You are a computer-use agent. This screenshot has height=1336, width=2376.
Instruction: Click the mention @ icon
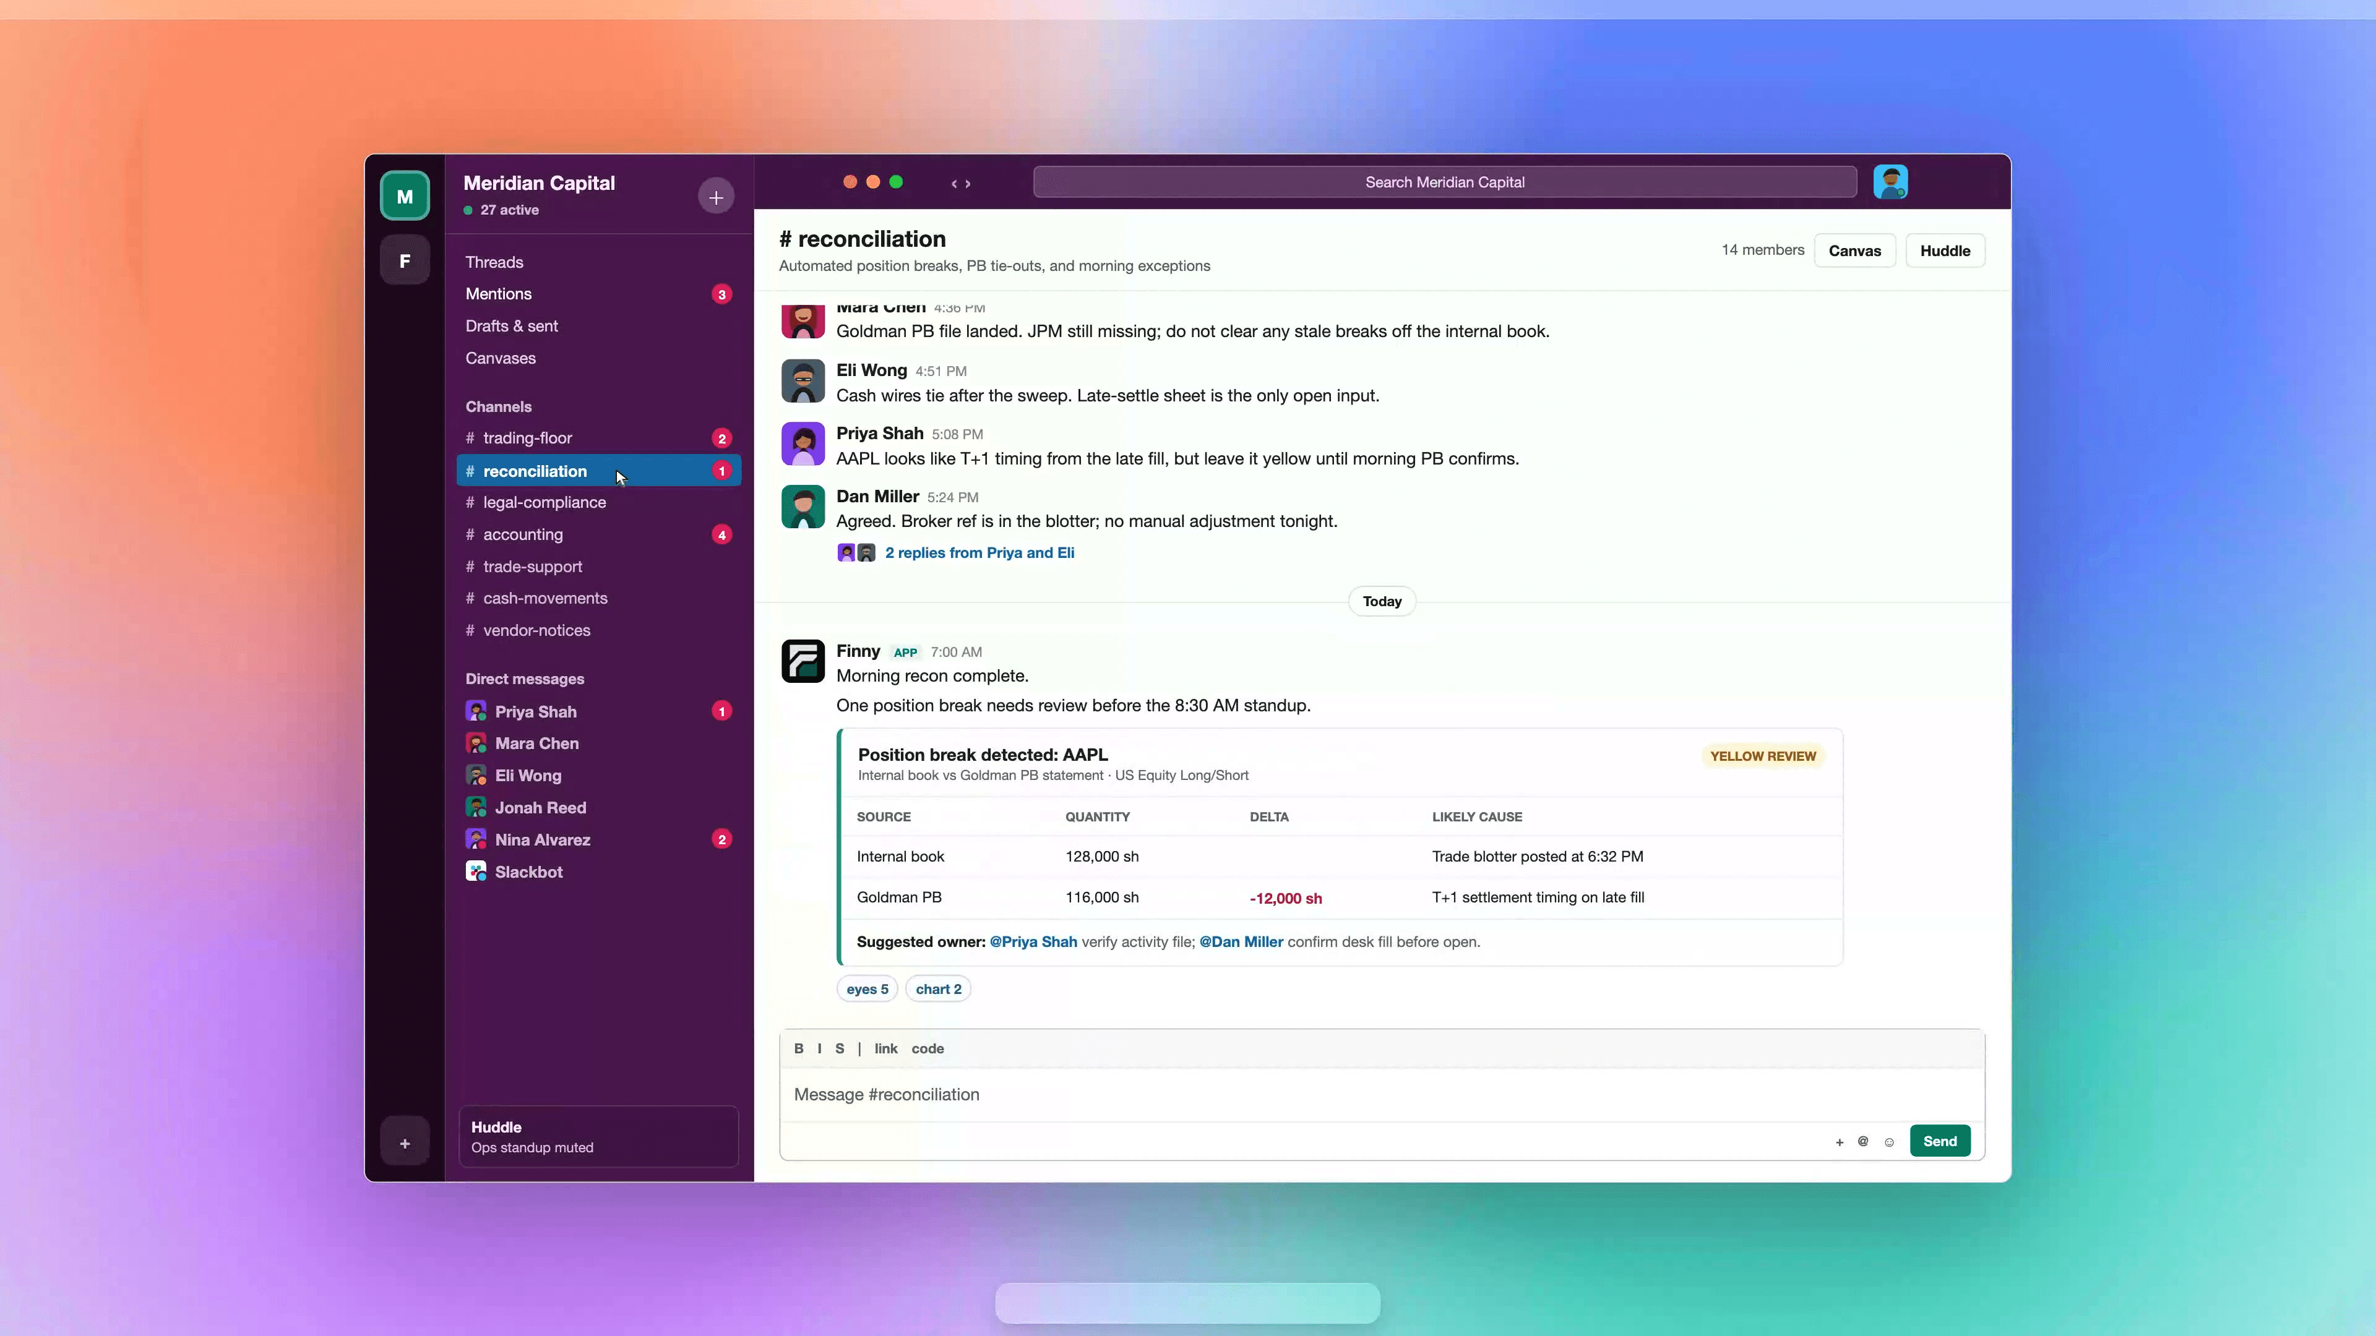1863,1141
